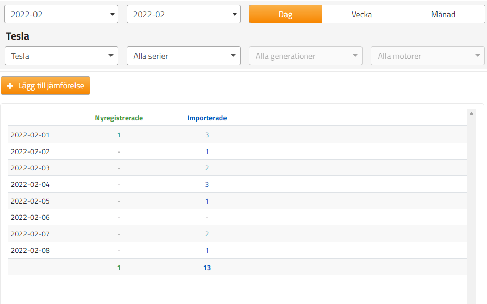Click the Nyregistrerade total in the summary row

tap(119, 268)
